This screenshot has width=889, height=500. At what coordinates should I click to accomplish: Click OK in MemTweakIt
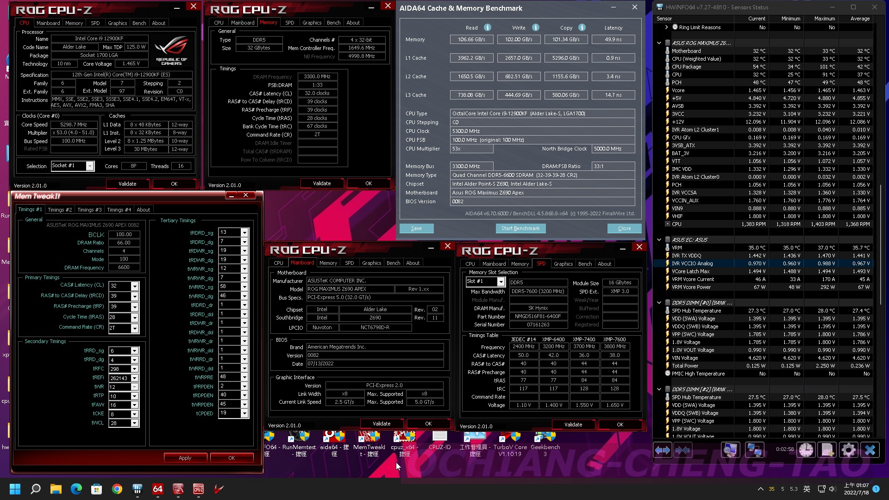tap(232, 458)
